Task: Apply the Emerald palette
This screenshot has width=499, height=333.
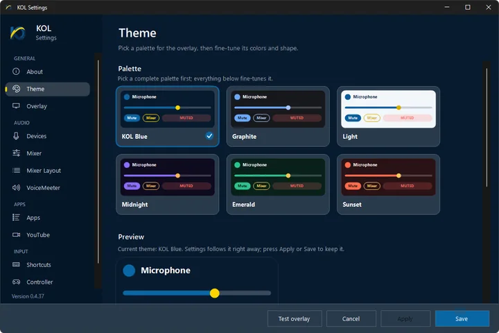Action: click(278, 184)
